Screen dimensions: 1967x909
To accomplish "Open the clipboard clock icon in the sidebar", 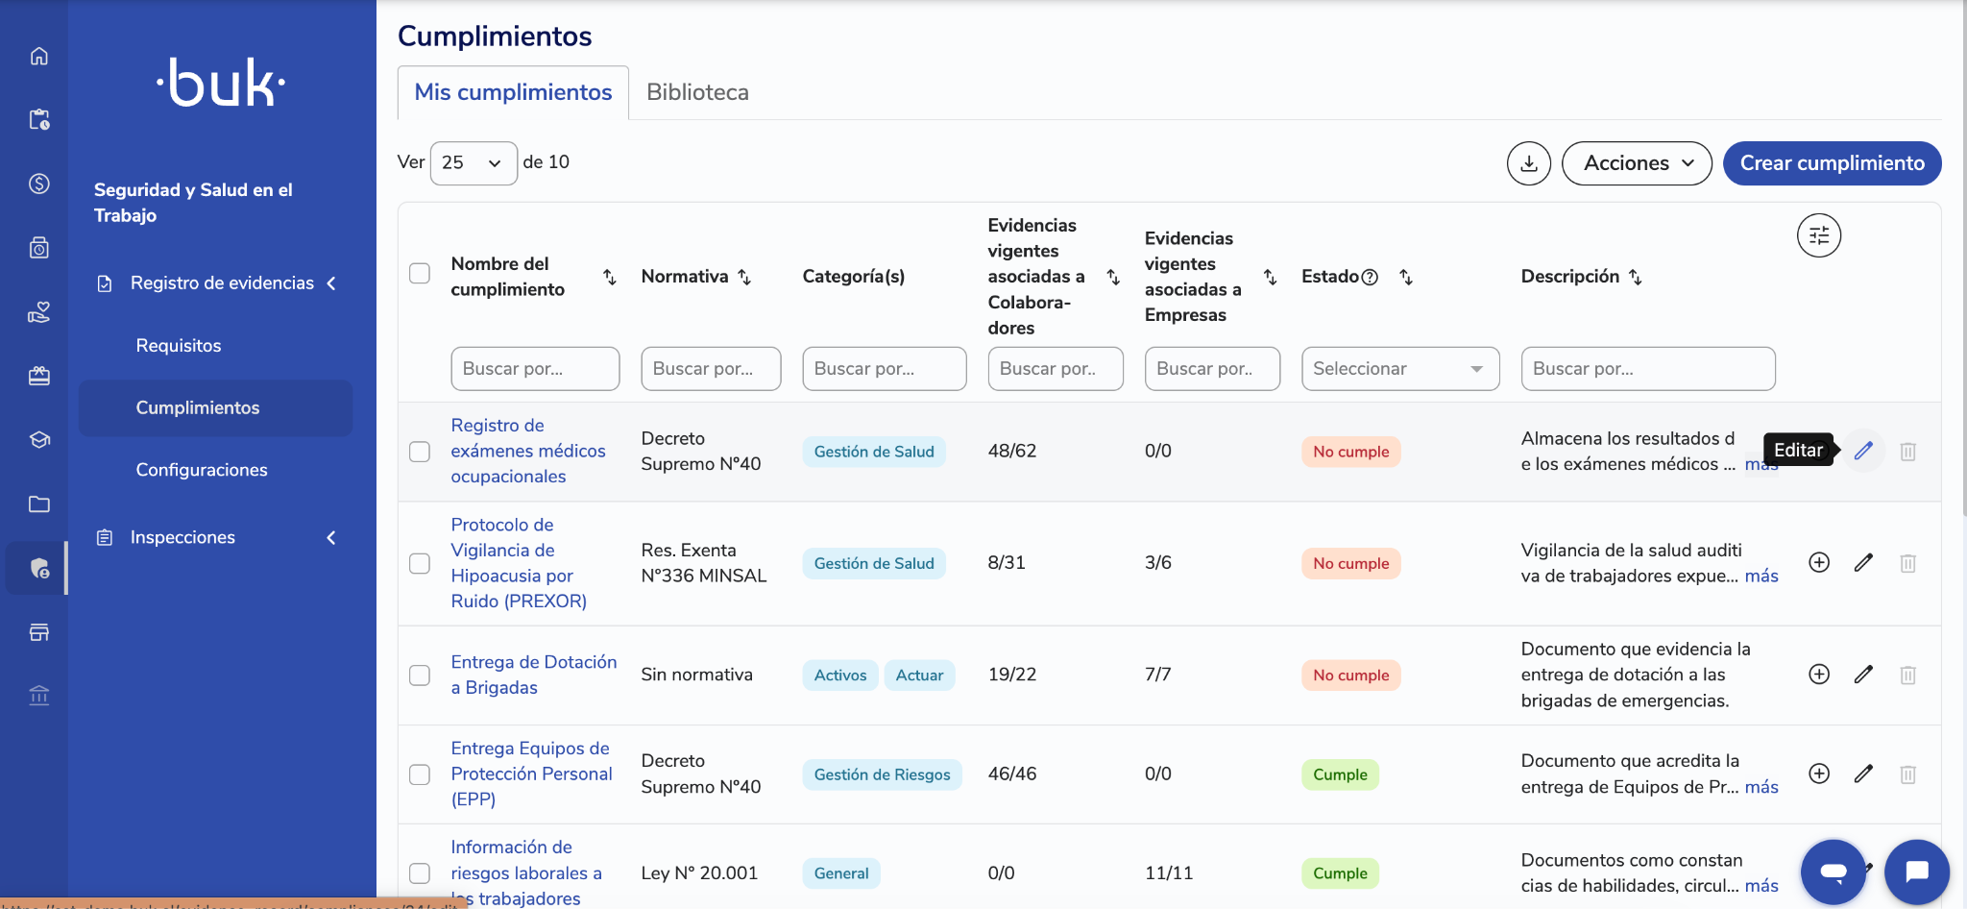I will [39, 119].
